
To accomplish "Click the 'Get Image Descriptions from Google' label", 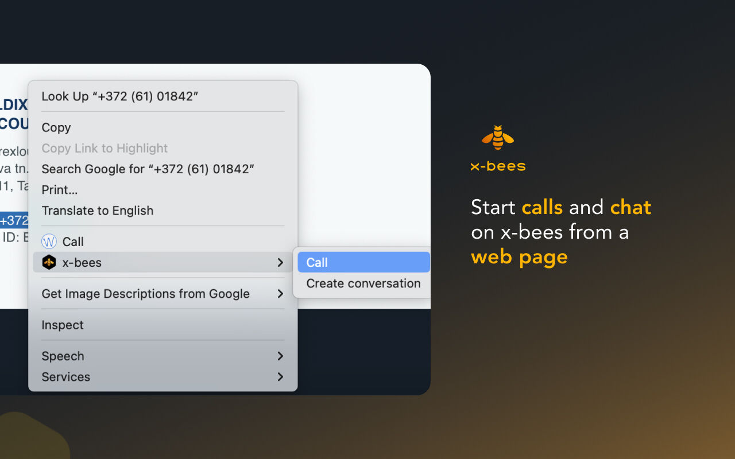I will [146, 294].
